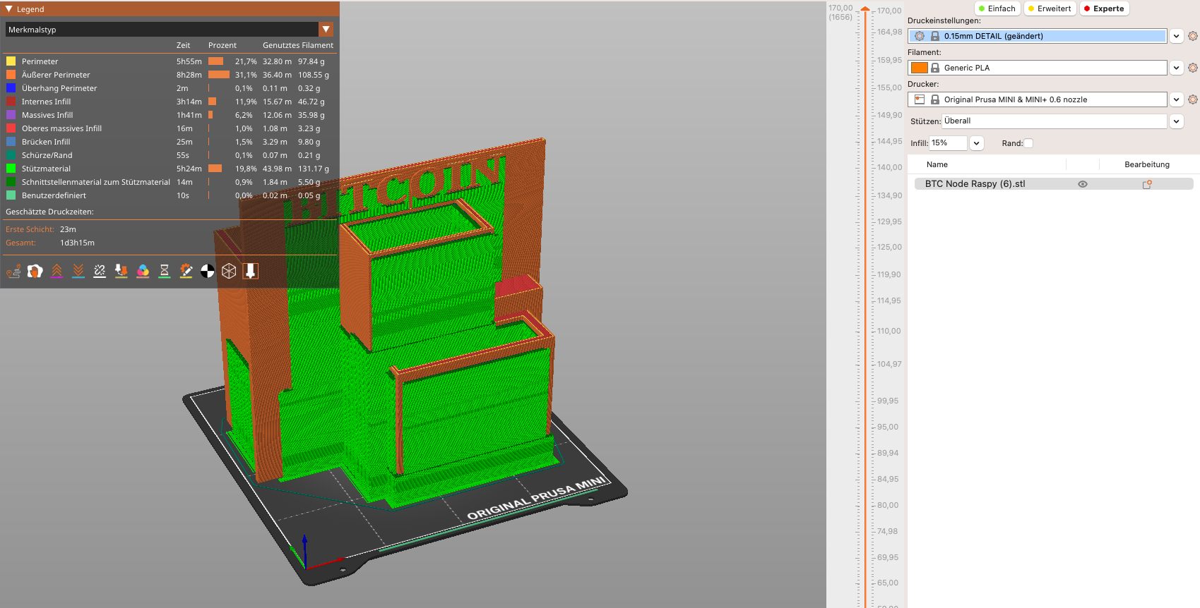Viewport: 1200px width, 608px height.
Task: Toggle deretractions display with downward chevrons icon
Action: click(78, 271)
